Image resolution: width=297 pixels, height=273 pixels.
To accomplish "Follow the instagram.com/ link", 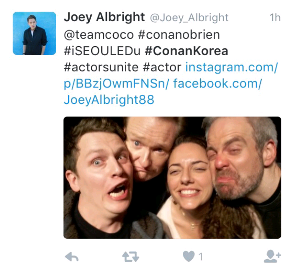I will pyautogui.click(x=232, y=67).
